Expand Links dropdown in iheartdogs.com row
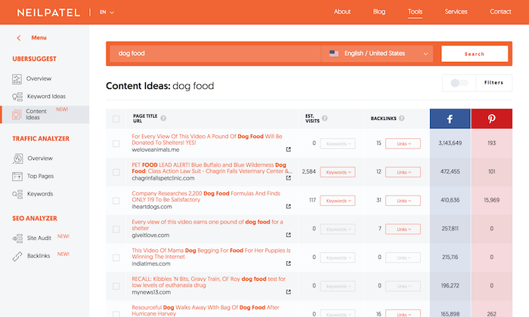 click(403, 201)
